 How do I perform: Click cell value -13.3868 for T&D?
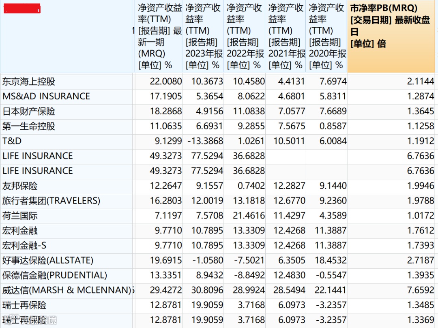pyautogui.click(x=205, y=141)
